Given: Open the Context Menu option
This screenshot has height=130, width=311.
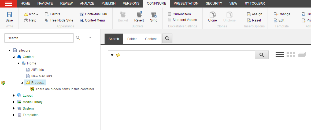Looking at the screenshot, I should (x=92, y=20).
